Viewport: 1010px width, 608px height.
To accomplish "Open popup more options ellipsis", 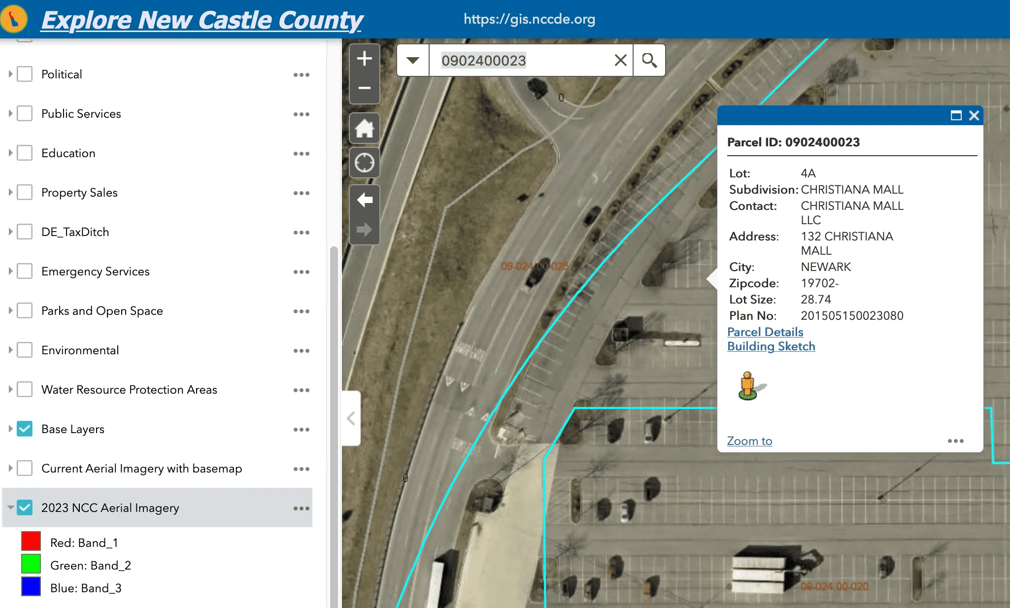I will coord(956,441).
